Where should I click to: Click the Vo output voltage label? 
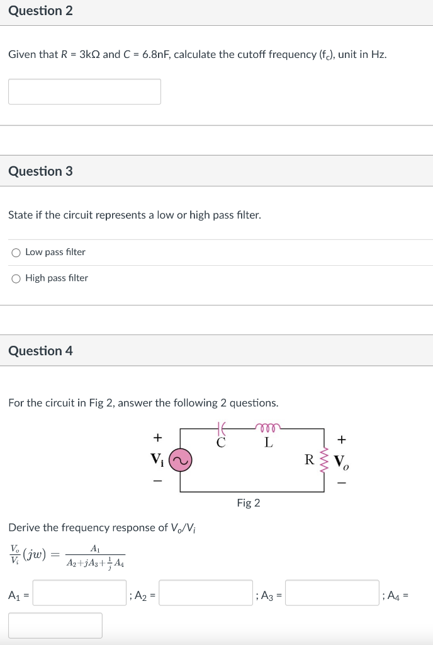(341, 462)
